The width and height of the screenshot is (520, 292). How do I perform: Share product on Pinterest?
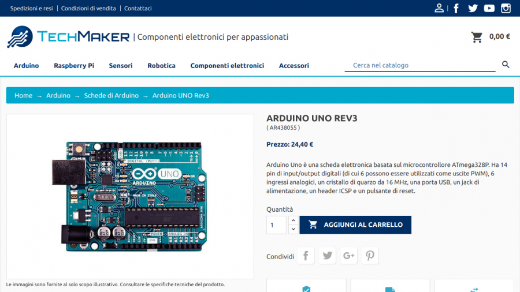(x=370, y=256)
